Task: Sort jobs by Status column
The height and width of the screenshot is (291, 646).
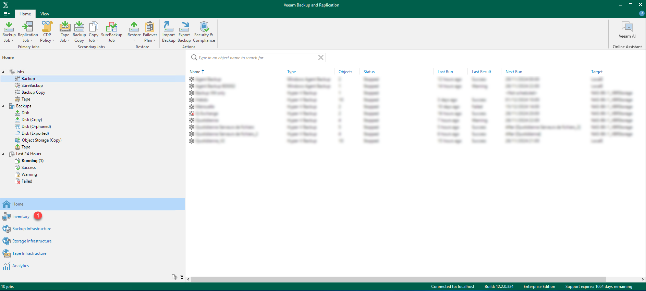Action: point(369,72)
